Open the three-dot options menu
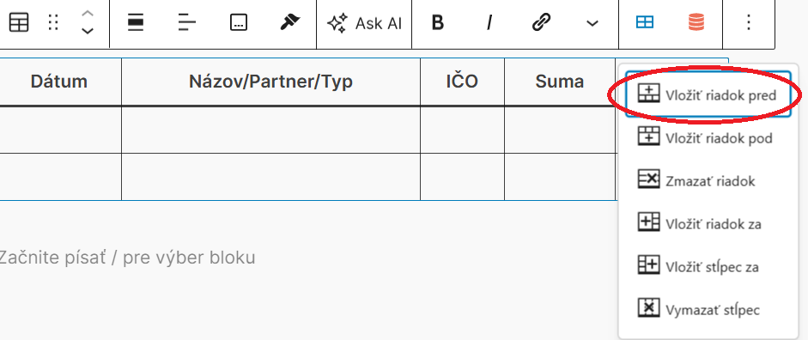Viewport: 808px width, 340px height. coord(749,22)
